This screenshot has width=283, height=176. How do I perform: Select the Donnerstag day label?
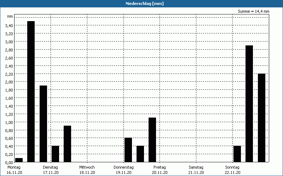pyautogui.click(x=123, y=168)
